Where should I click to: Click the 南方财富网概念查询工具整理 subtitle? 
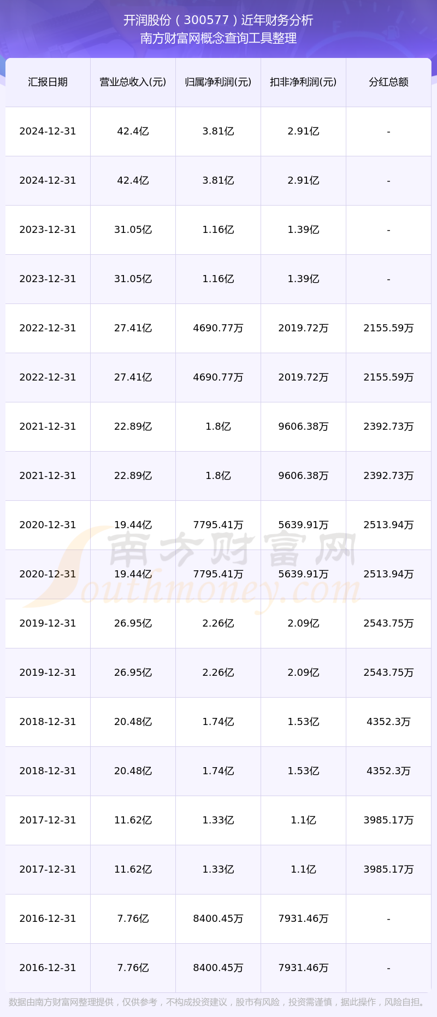tap(218, 38)
